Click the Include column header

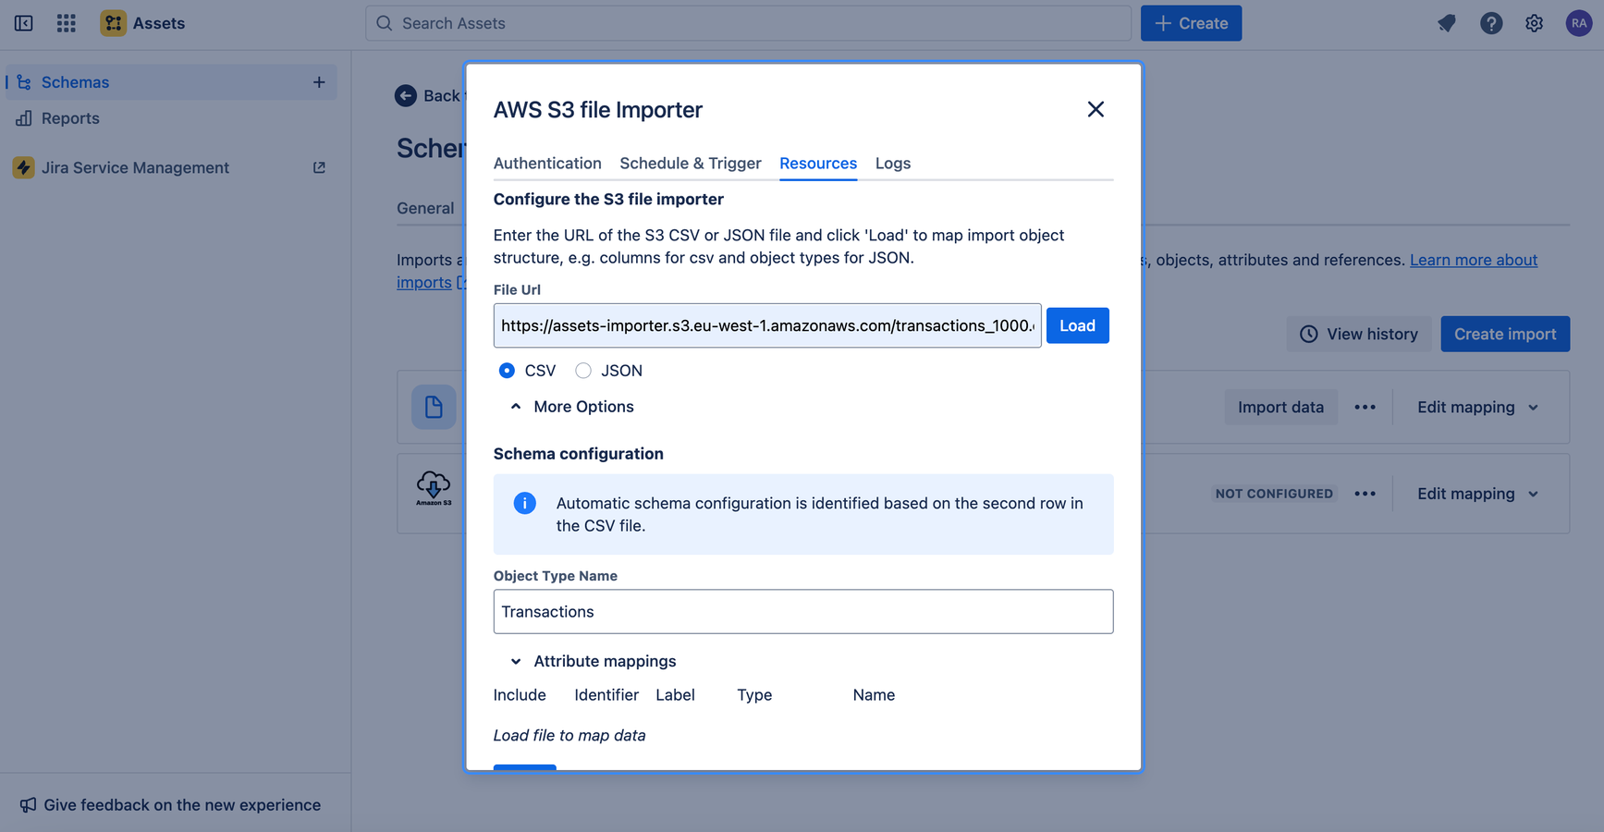click(520, 695)
